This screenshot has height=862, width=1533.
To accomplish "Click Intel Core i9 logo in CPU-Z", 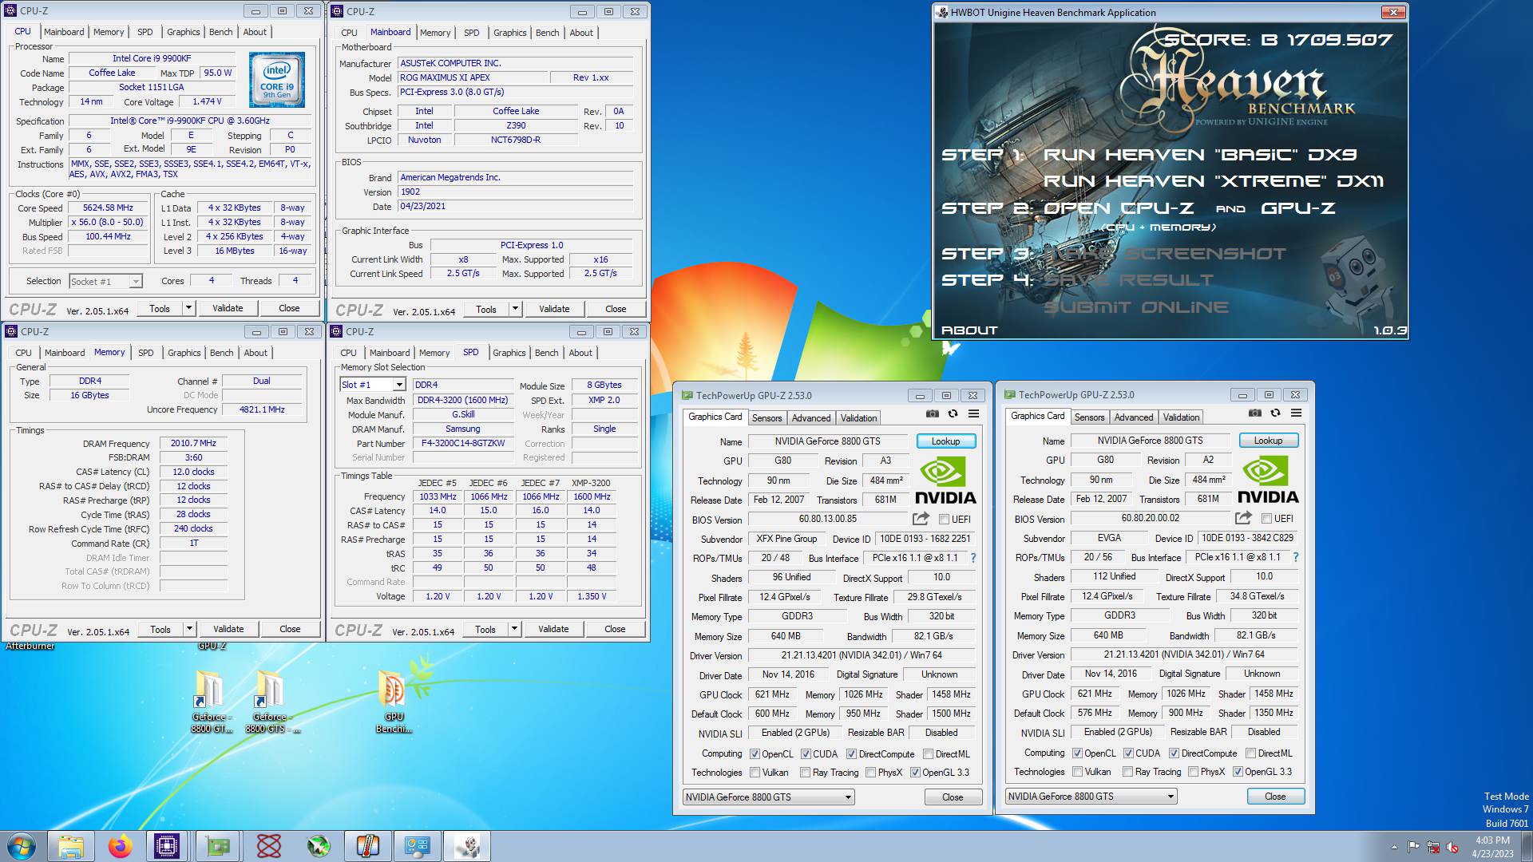I will pyautogui.click(x=277, y=81).
